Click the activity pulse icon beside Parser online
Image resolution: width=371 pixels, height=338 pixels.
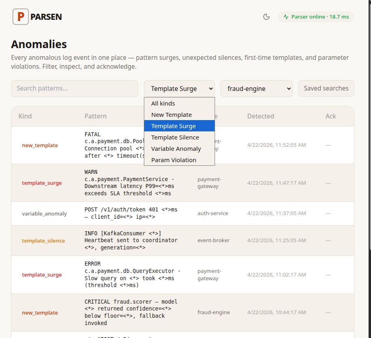[x=286, y=17]
